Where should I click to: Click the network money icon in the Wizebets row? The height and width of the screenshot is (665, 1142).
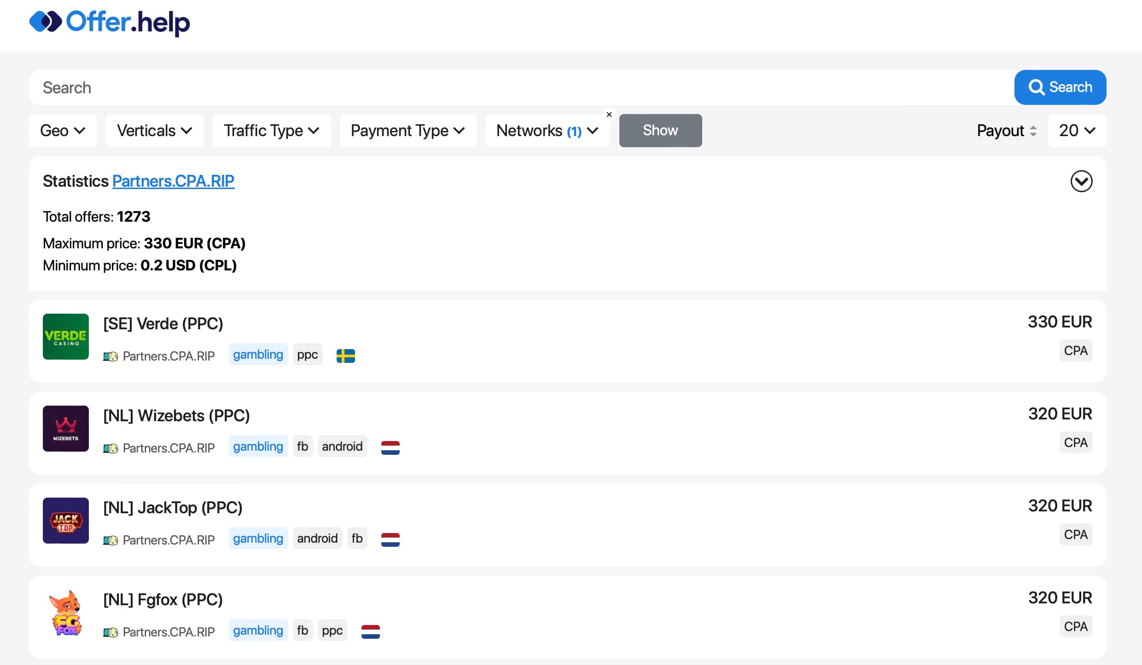tap(111, 448)
